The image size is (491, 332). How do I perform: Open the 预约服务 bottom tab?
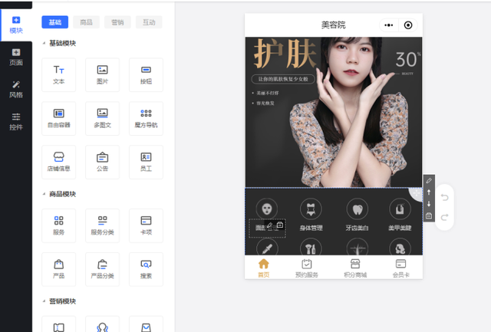click(307, 268)
